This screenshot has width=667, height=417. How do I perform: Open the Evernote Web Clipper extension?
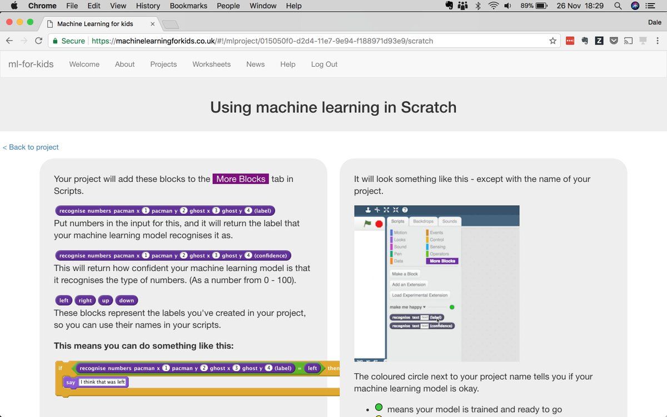[584, 41]
